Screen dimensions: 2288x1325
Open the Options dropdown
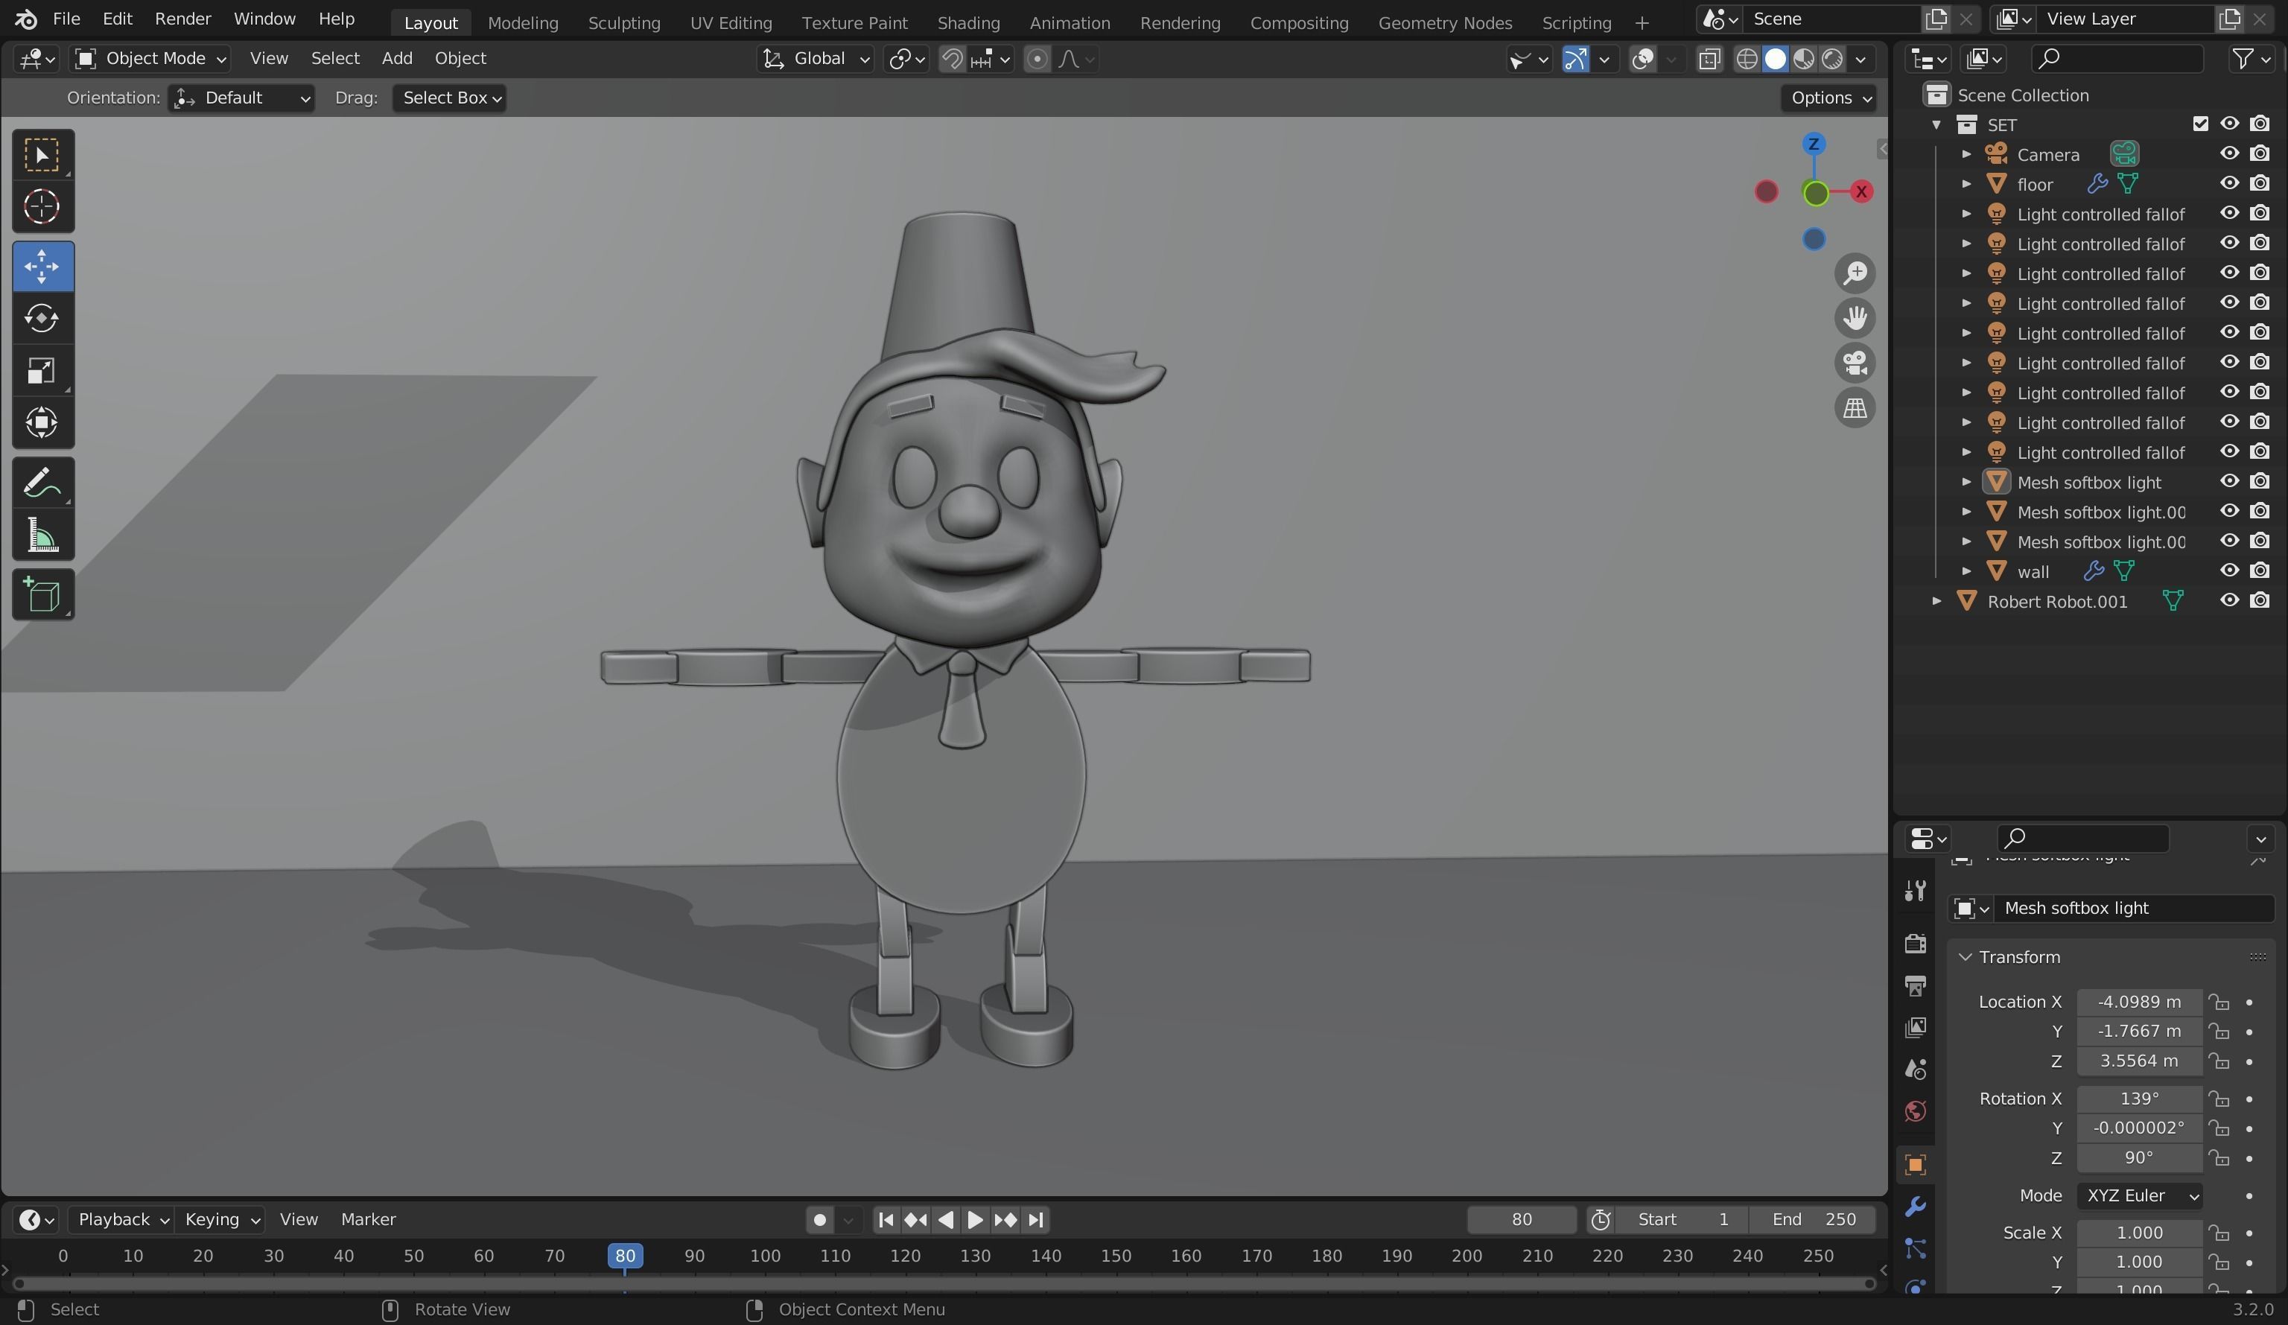pos(1829,98)
